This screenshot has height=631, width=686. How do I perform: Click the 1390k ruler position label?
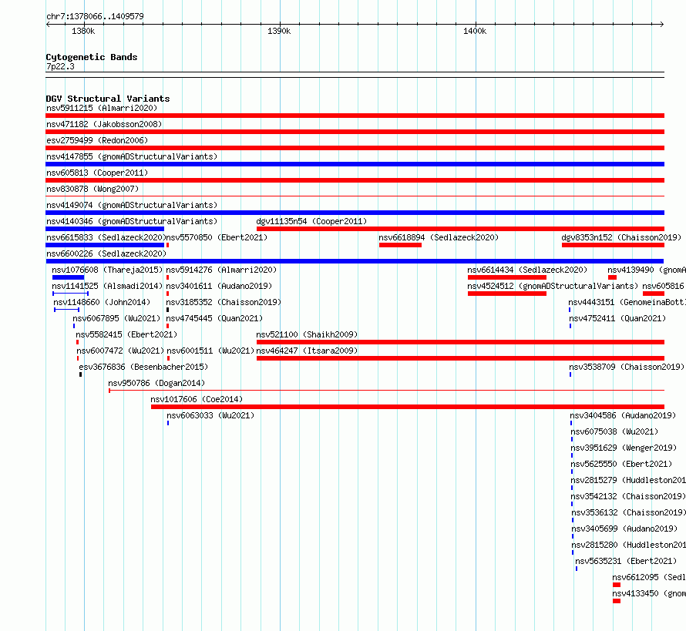(279, 31)
